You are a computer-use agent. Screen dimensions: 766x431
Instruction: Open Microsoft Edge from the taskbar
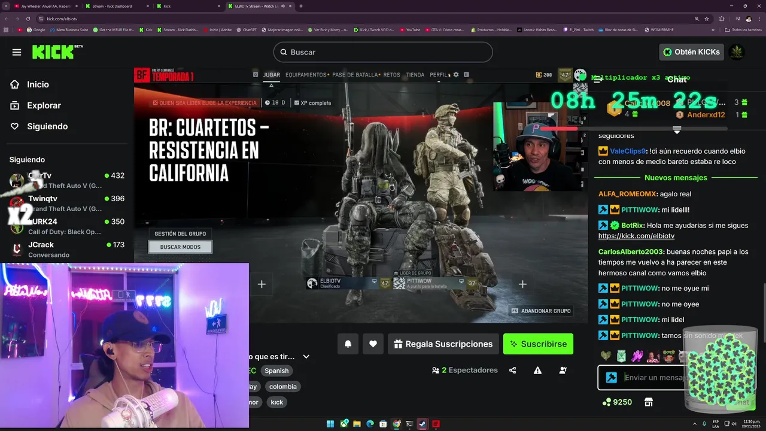click(x=370, y=424)
